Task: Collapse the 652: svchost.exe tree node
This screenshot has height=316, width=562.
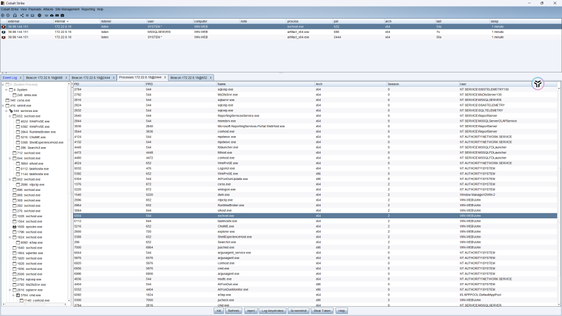Action: coord(10,116)
